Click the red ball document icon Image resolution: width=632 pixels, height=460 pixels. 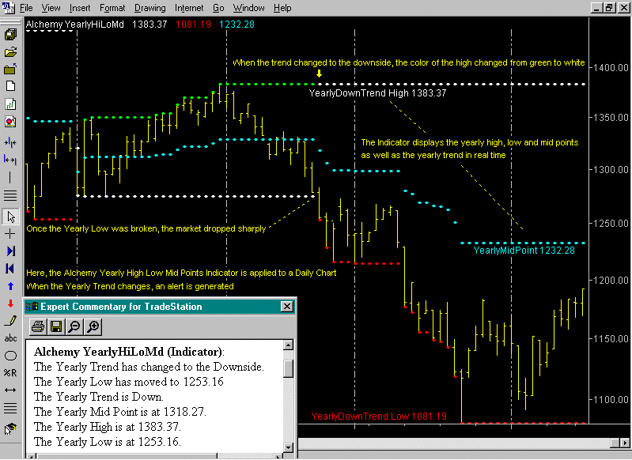pos(10,121)
